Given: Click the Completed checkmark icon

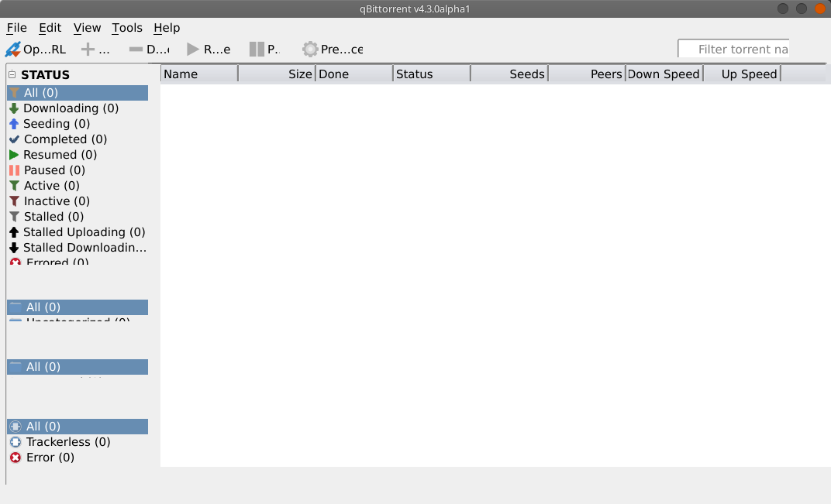Looking at the screenshot, I should click(14, 139).
